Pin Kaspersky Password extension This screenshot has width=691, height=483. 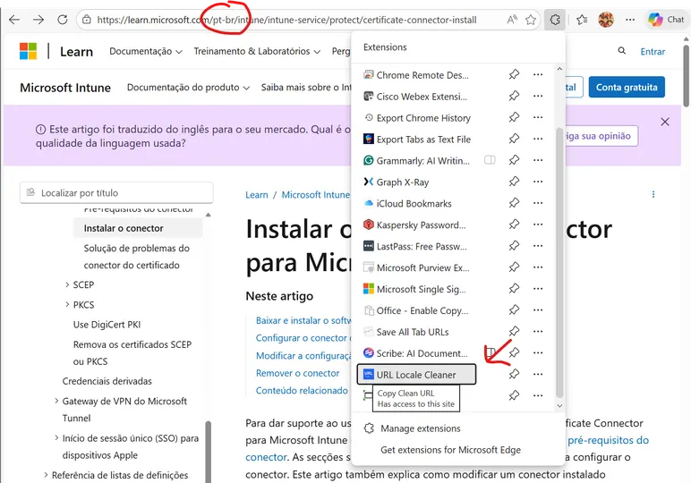tap(514, 225)
